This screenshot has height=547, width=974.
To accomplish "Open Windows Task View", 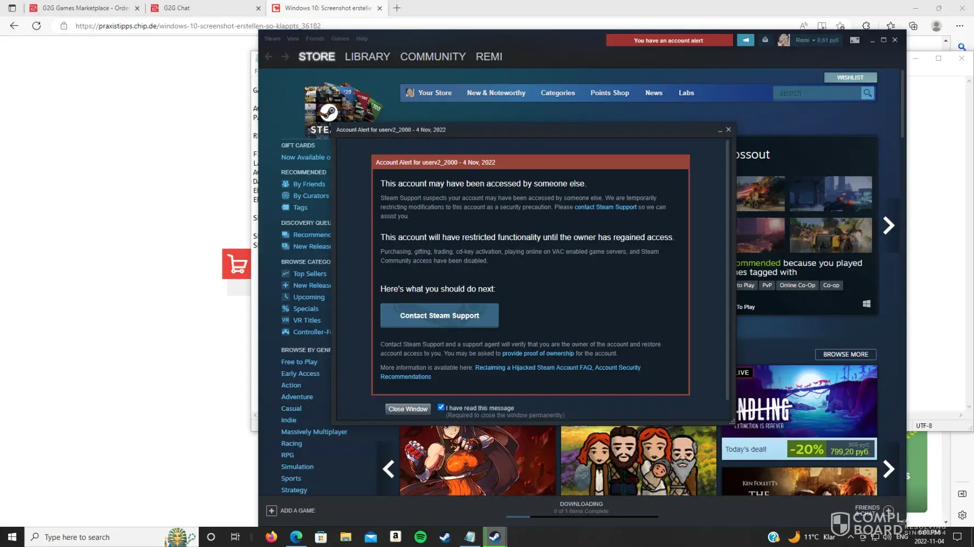I will coord(235,537).
